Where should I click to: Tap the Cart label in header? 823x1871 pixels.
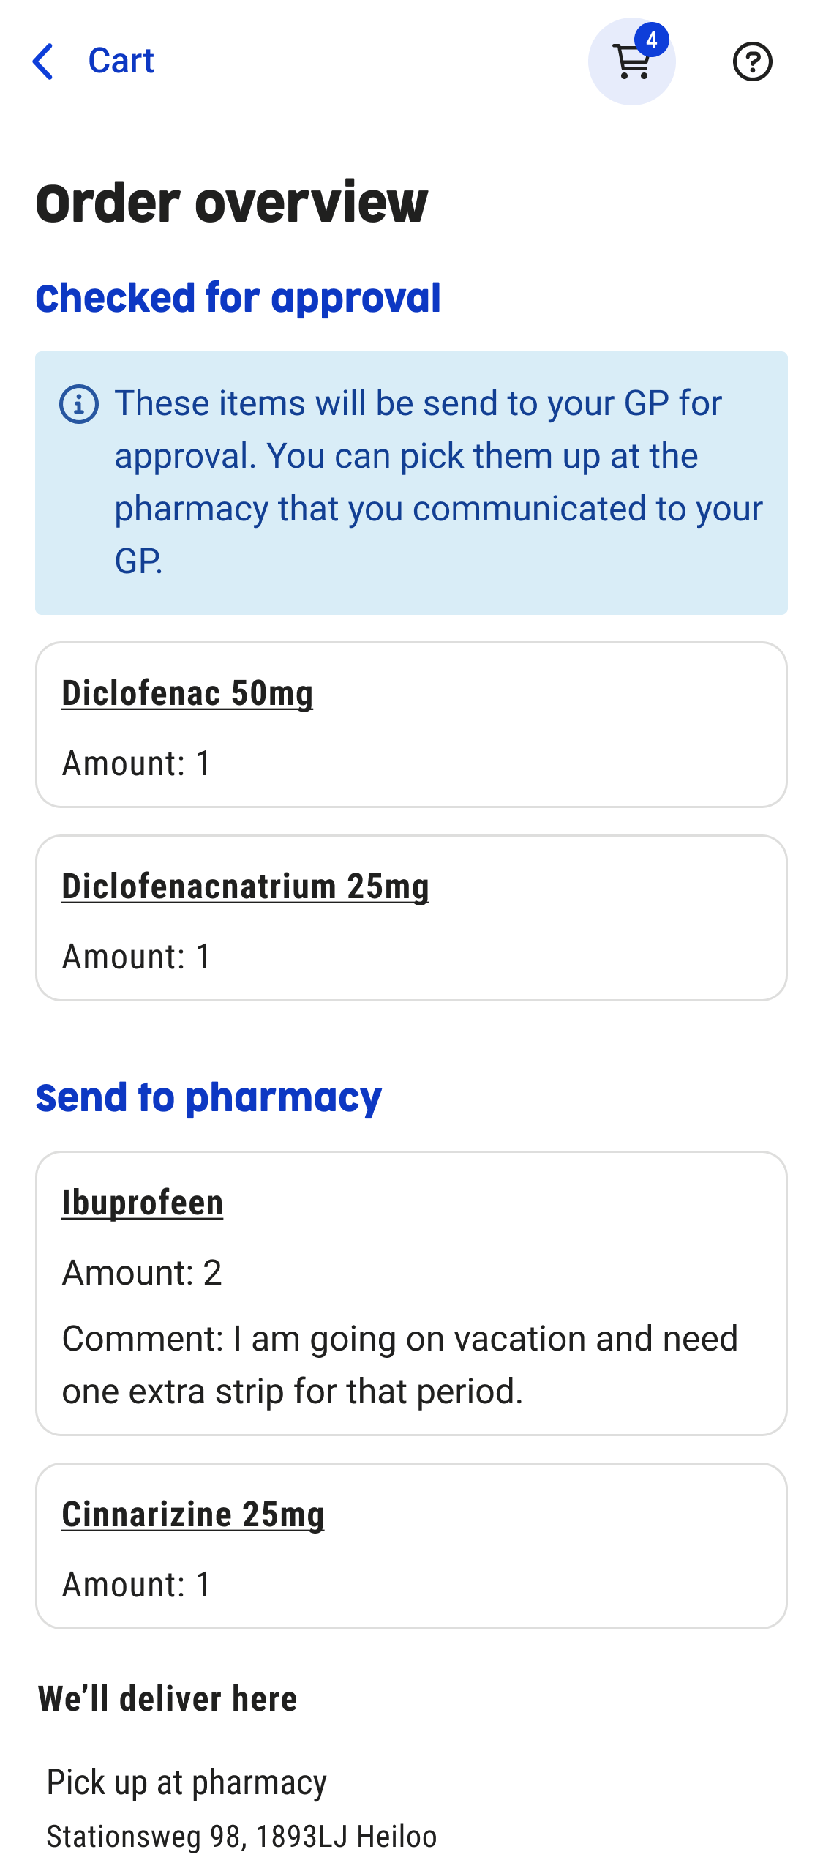click(x=121, y=61)
